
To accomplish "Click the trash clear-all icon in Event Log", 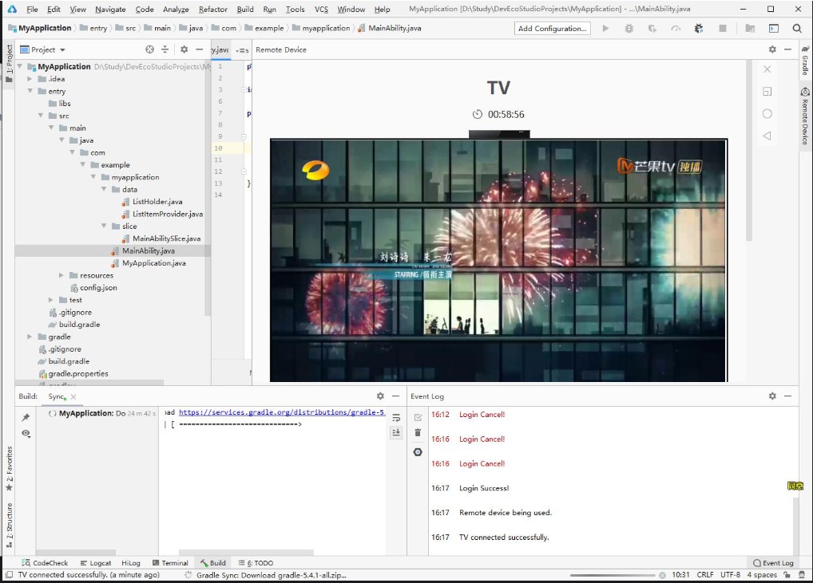I will click(418, 432).
